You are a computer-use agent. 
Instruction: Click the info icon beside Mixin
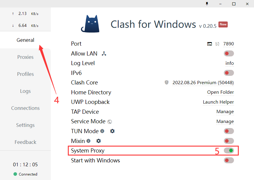88,141
